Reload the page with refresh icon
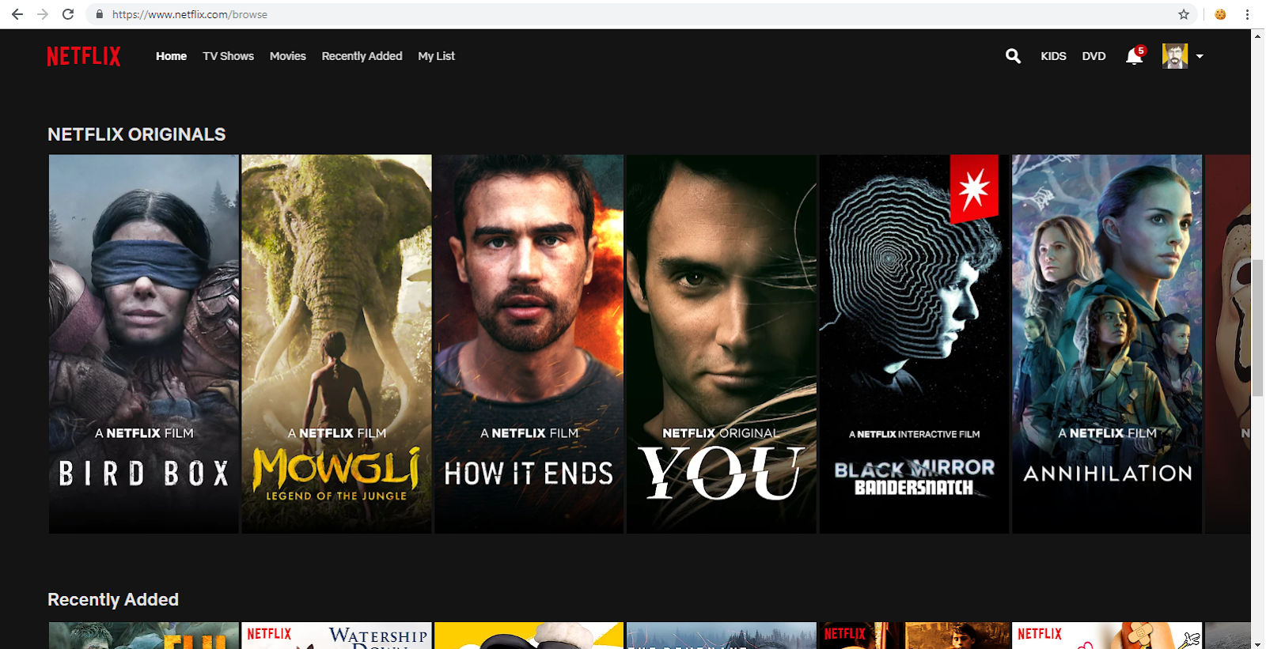 pos(68,14)
